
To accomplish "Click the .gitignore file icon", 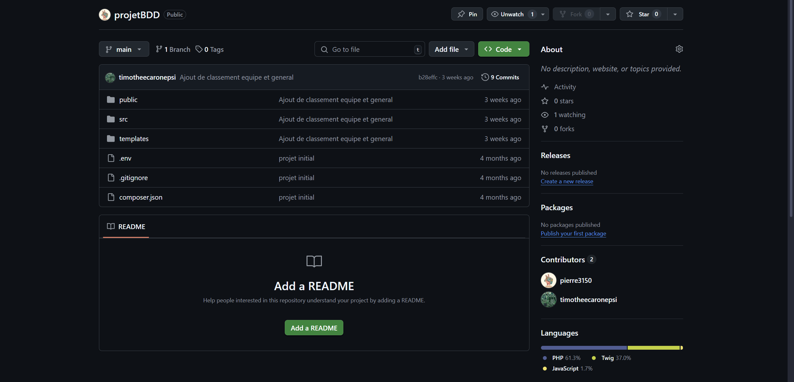I will [111, 178].
